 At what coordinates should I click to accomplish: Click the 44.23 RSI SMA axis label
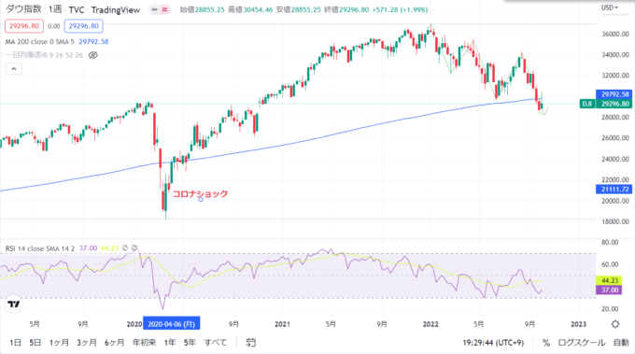610,281
